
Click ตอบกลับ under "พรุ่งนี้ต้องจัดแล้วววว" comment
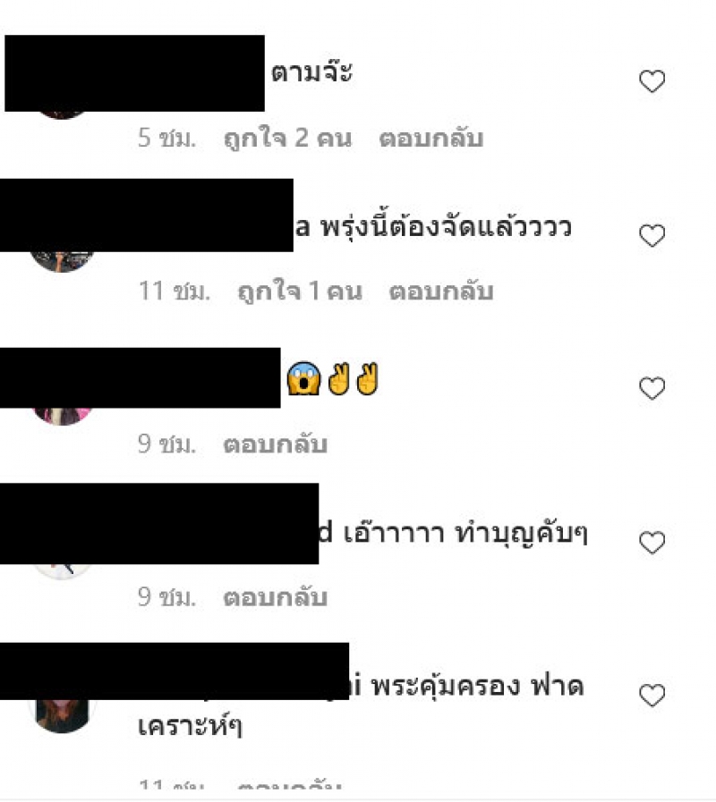point(441,291)
